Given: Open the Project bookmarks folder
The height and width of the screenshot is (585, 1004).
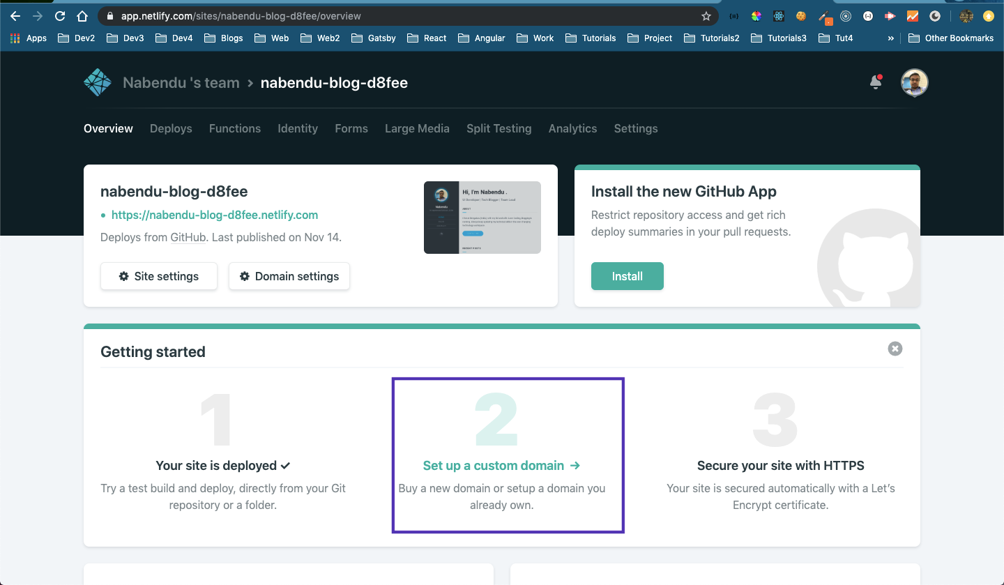Looking at the screenshot, I should click(x=650, y=38).
